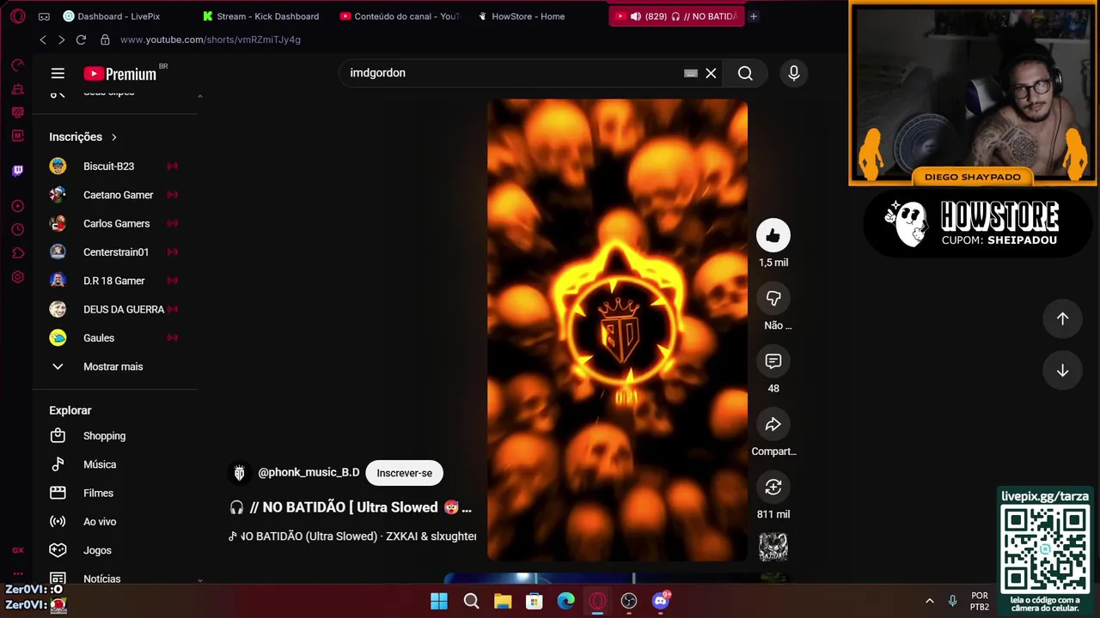Open @phonk_music_B.D channel link
This screenshot has height=618, width=1100.
click(x=309, y=473)
